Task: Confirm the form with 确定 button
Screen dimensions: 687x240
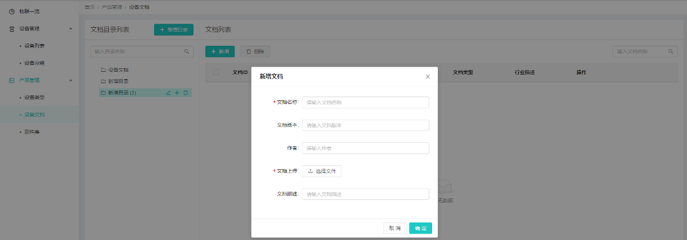Action: (x=420, y=228)
